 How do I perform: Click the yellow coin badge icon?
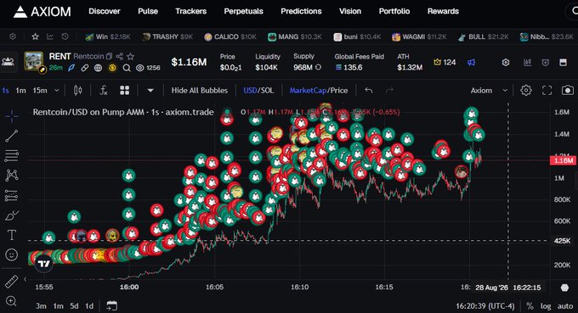(x=112, y=68)
